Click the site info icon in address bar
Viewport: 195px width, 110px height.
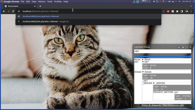(x=19, y=11)
